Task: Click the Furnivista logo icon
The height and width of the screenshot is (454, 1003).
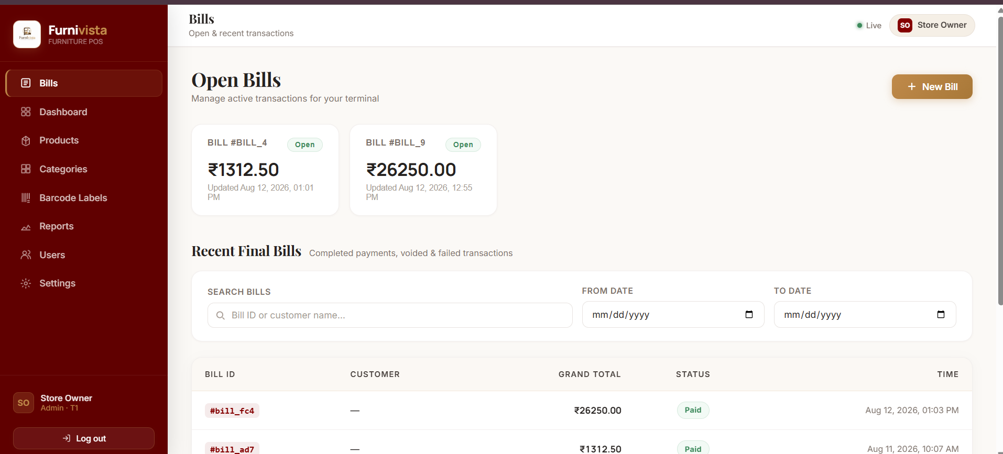Action: [27, 35]
